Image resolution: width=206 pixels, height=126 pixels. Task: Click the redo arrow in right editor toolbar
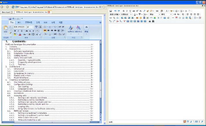pos(119,11)
